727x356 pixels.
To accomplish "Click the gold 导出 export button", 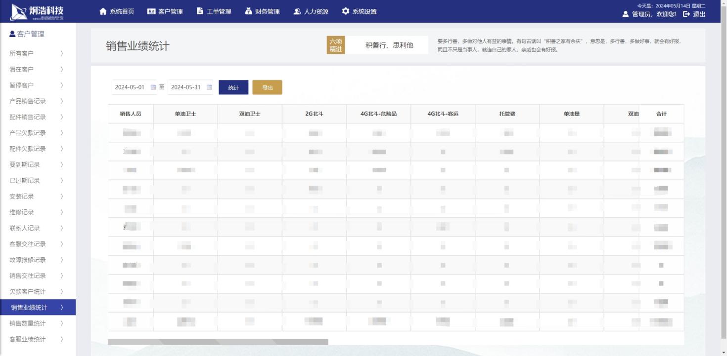I will (267, 87).
